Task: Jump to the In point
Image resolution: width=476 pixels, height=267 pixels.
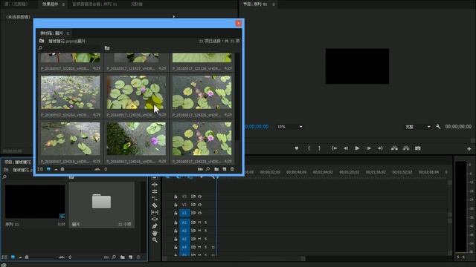Action: (x=334, y=148)
